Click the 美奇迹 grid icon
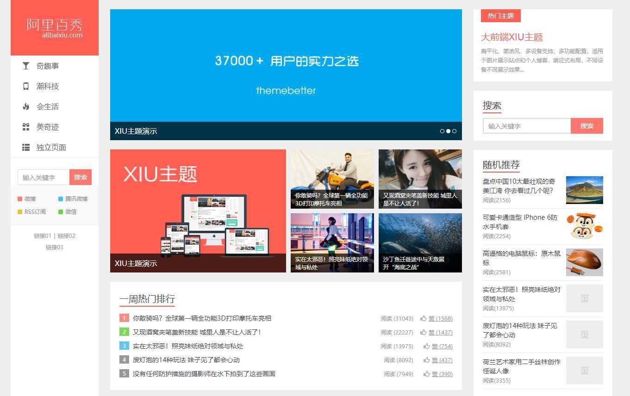 [26, 127]
